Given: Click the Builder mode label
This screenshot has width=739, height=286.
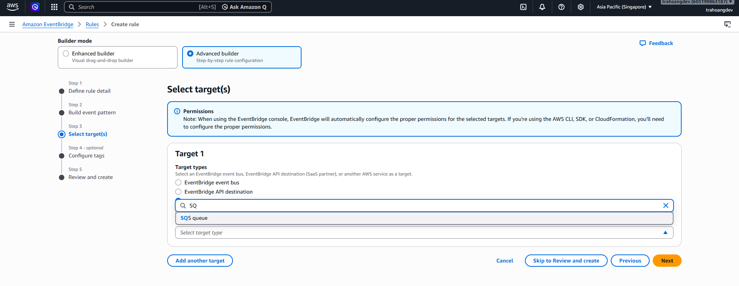Looking at the screenshot, I should (x=75, y=41).
